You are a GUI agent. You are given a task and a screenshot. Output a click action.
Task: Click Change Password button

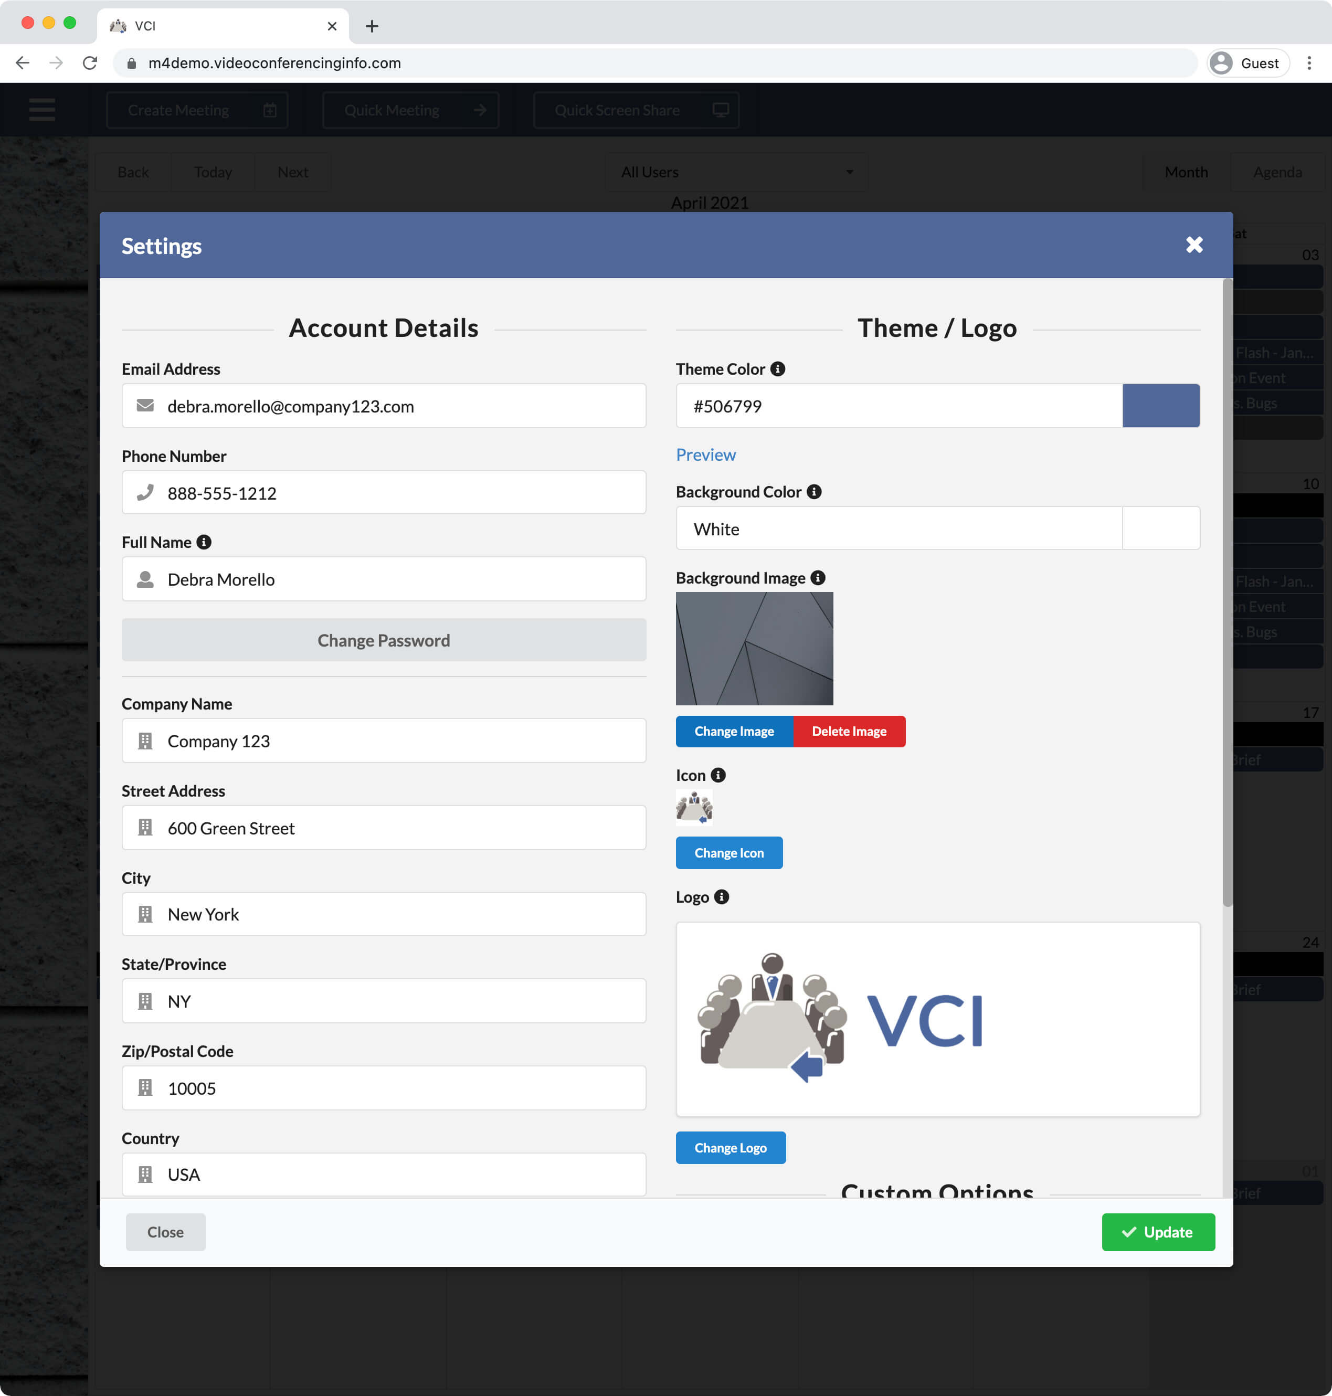383,639
